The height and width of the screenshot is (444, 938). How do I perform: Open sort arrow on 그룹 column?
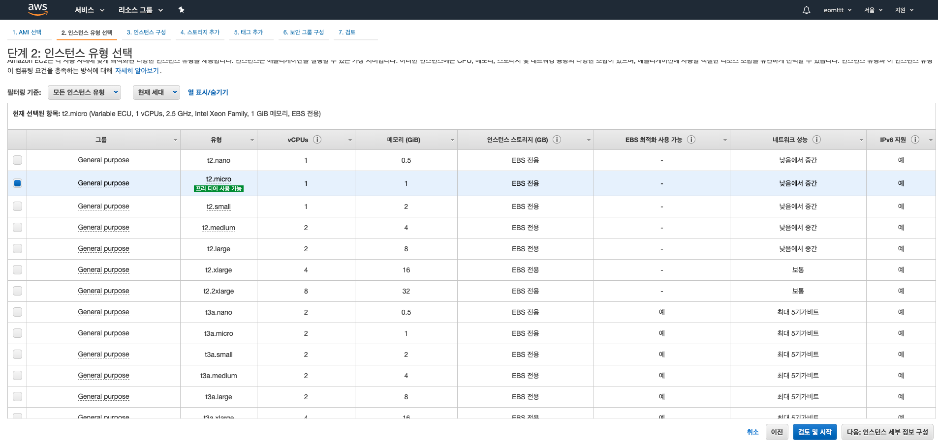tap(175, 140)
